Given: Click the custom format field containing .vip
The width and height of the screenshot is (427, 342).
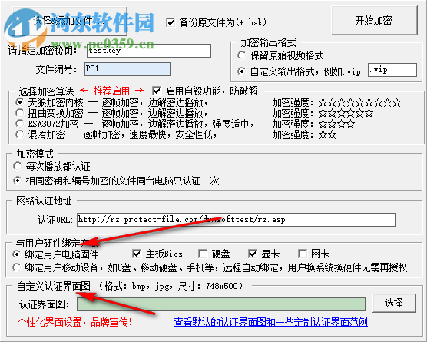Looking at the screenshot, I should tap(392, 70).
